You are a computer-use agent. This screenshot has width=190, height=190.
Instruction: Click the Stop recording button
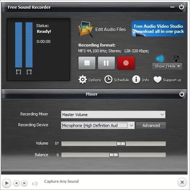click(x=87, y=63)
